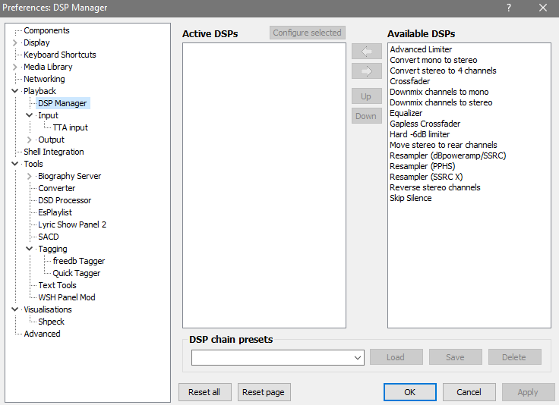Image resolution: width=559 pixels, height=405 pixels.
Task: Select Keyboard Shortcuts in the tree
Action: pyautogui.click(x=59, y=55)
